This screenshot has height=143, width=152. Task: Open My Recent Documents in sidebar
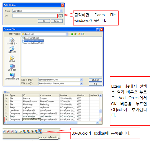coord(12,41)
